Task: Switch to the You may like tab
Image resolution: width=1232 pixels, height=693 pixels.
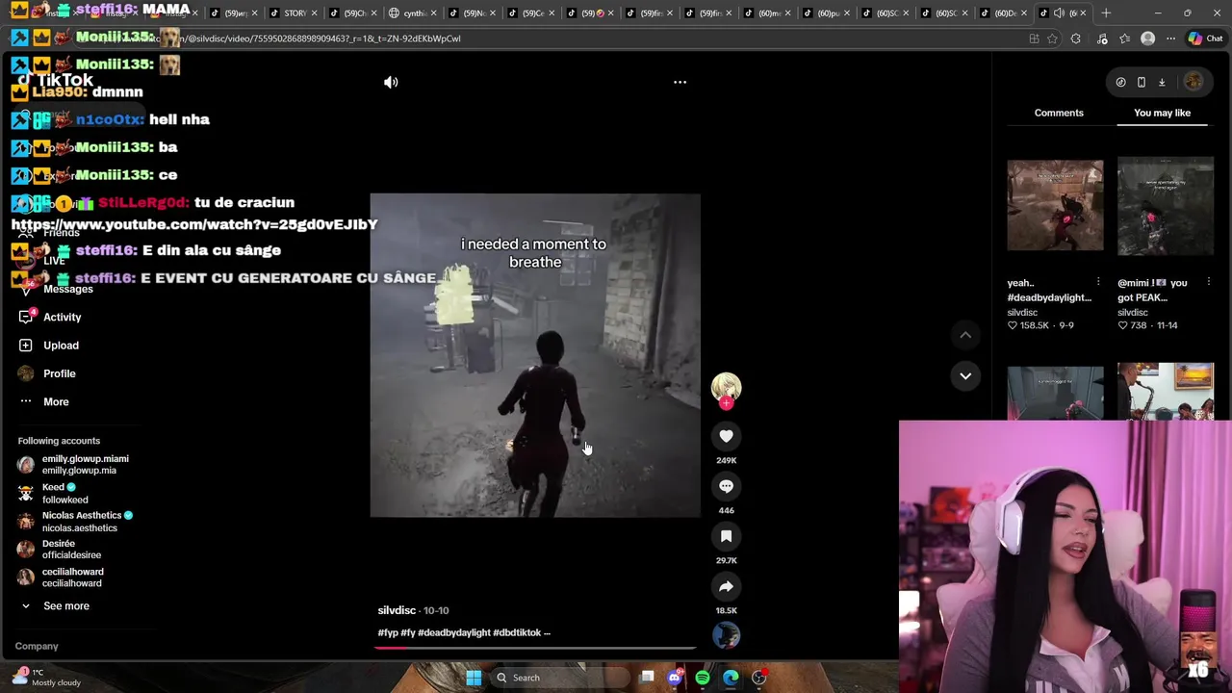Action: coord(1162,113)
